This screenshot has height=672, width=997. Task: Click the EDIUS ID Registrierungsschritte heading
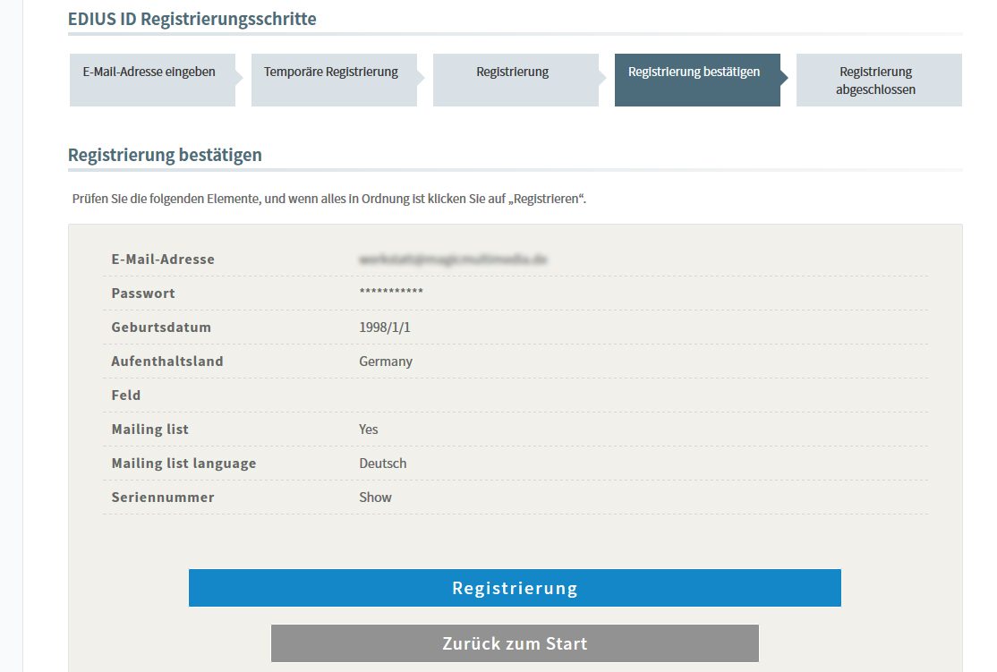192,19
